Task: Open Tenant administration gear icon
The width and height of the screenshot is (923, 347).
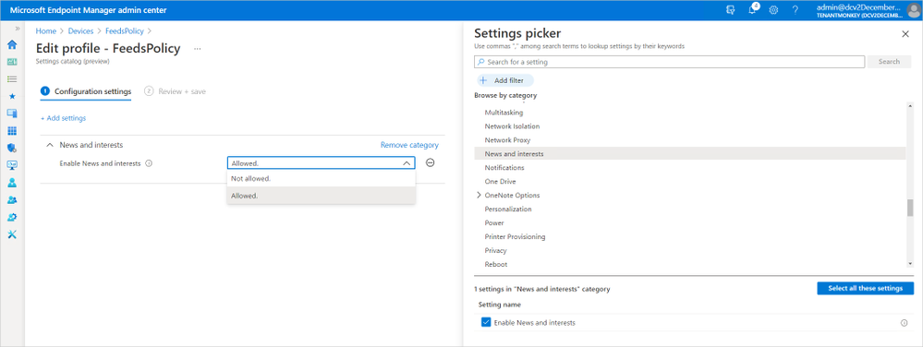Action: tap(12, 217)
